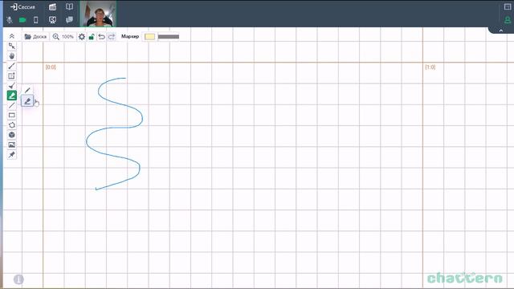Image resolution: width=514 pixels, height=289 pixels.
Task: Collapse the left toolbar with the double chevron
Action: [x=12, y=36]
